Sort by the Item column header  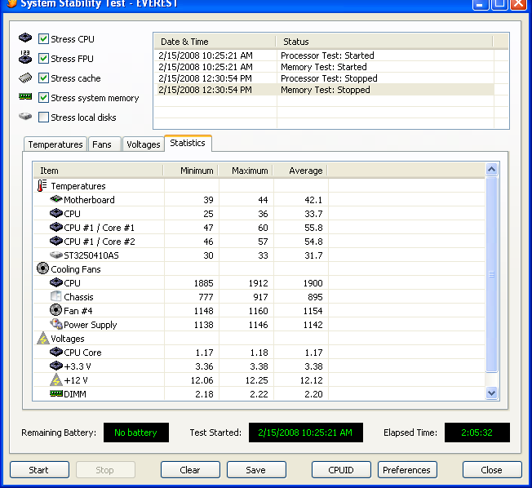coord(99,171)
